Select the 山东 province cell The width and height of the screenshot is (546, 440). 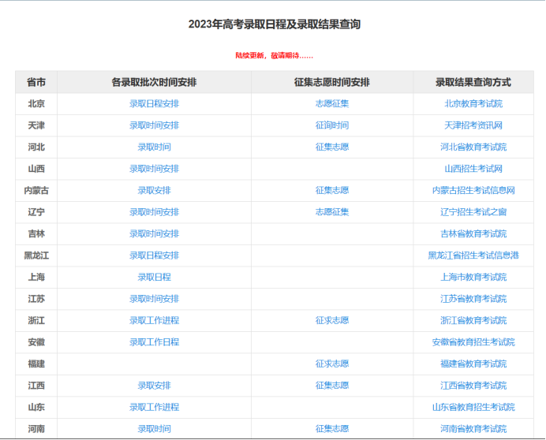pyautogui.click(x=36, y=407)
